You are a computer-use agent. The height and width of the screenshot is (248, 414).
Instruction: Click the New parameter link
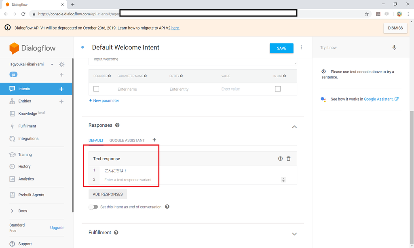[x=104, y=101]
